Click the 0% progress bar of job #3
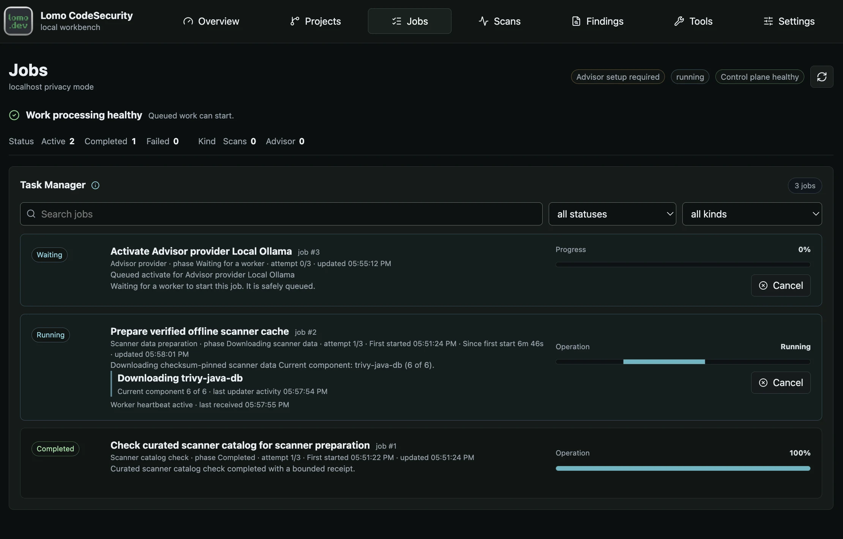The image size is (843, 539). coord(683,265)
